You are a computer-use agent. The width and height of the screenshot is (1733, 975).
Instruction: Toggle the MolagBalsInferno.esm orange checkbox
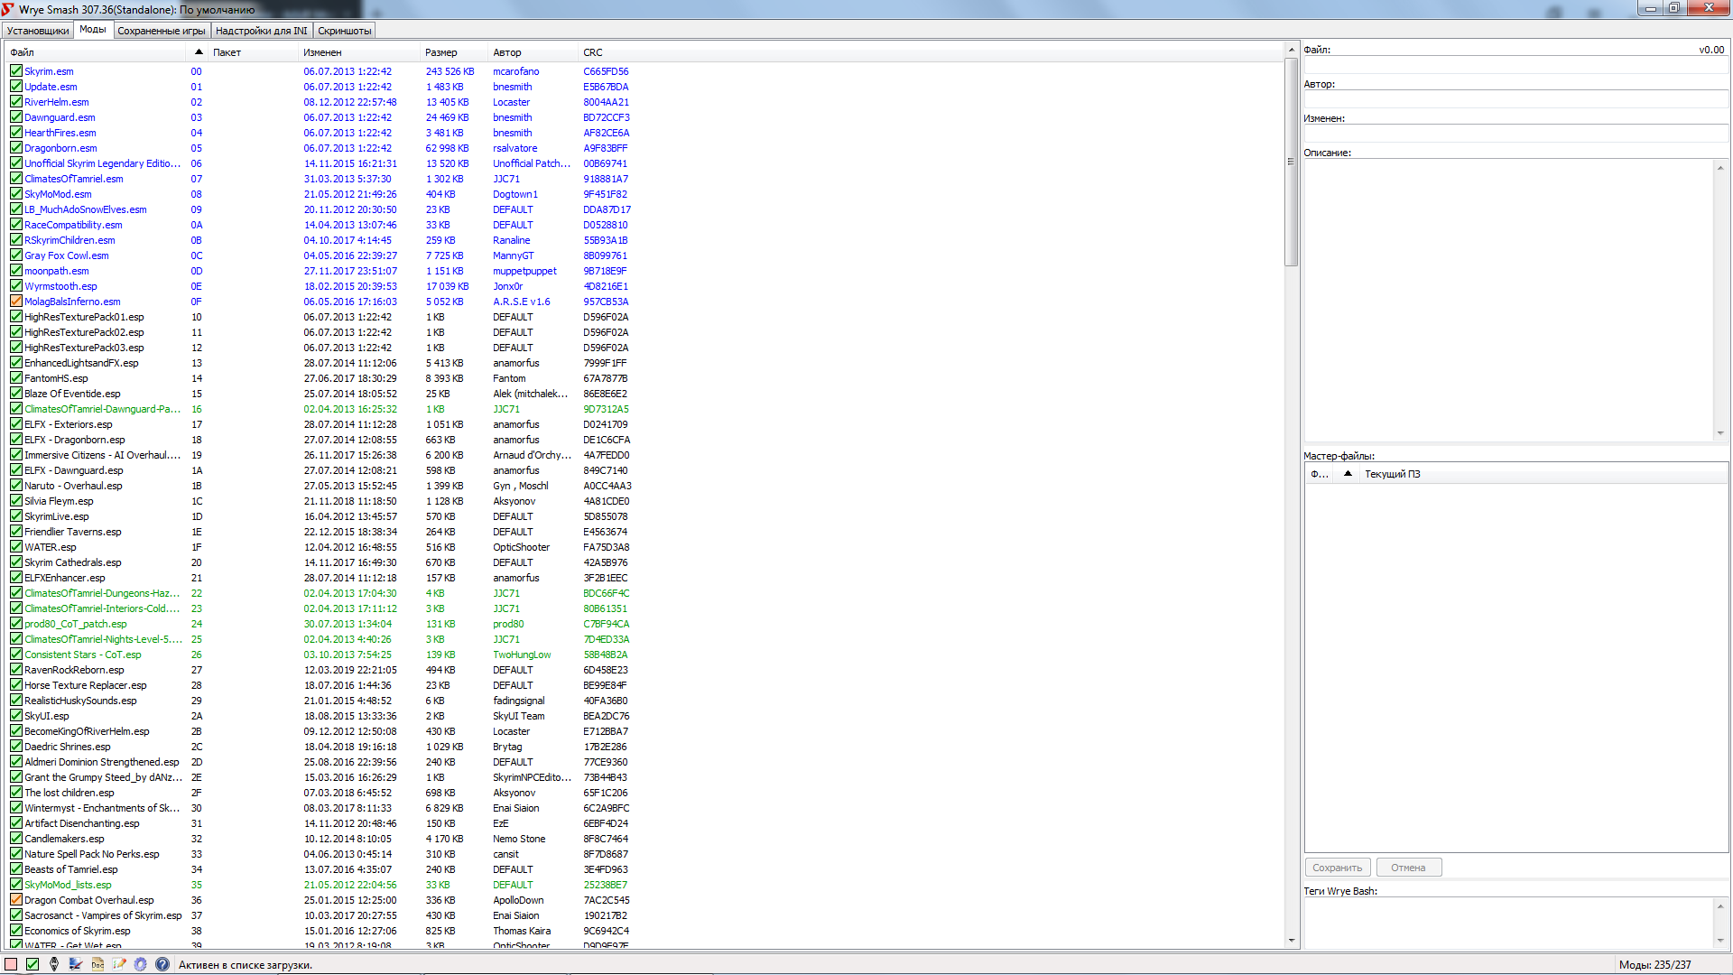(x=16, y=302)
